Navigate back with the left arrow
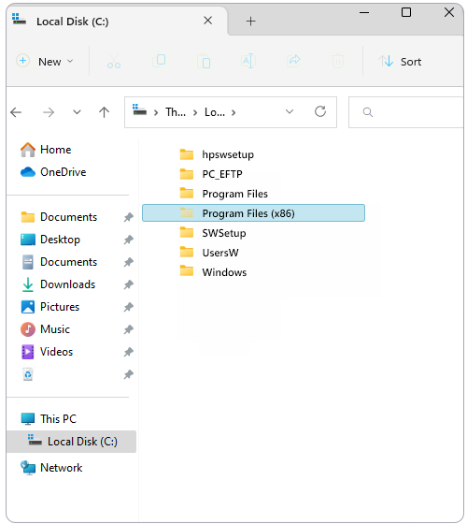The height and width of the screenshot is (524, 467). (16, 112)
